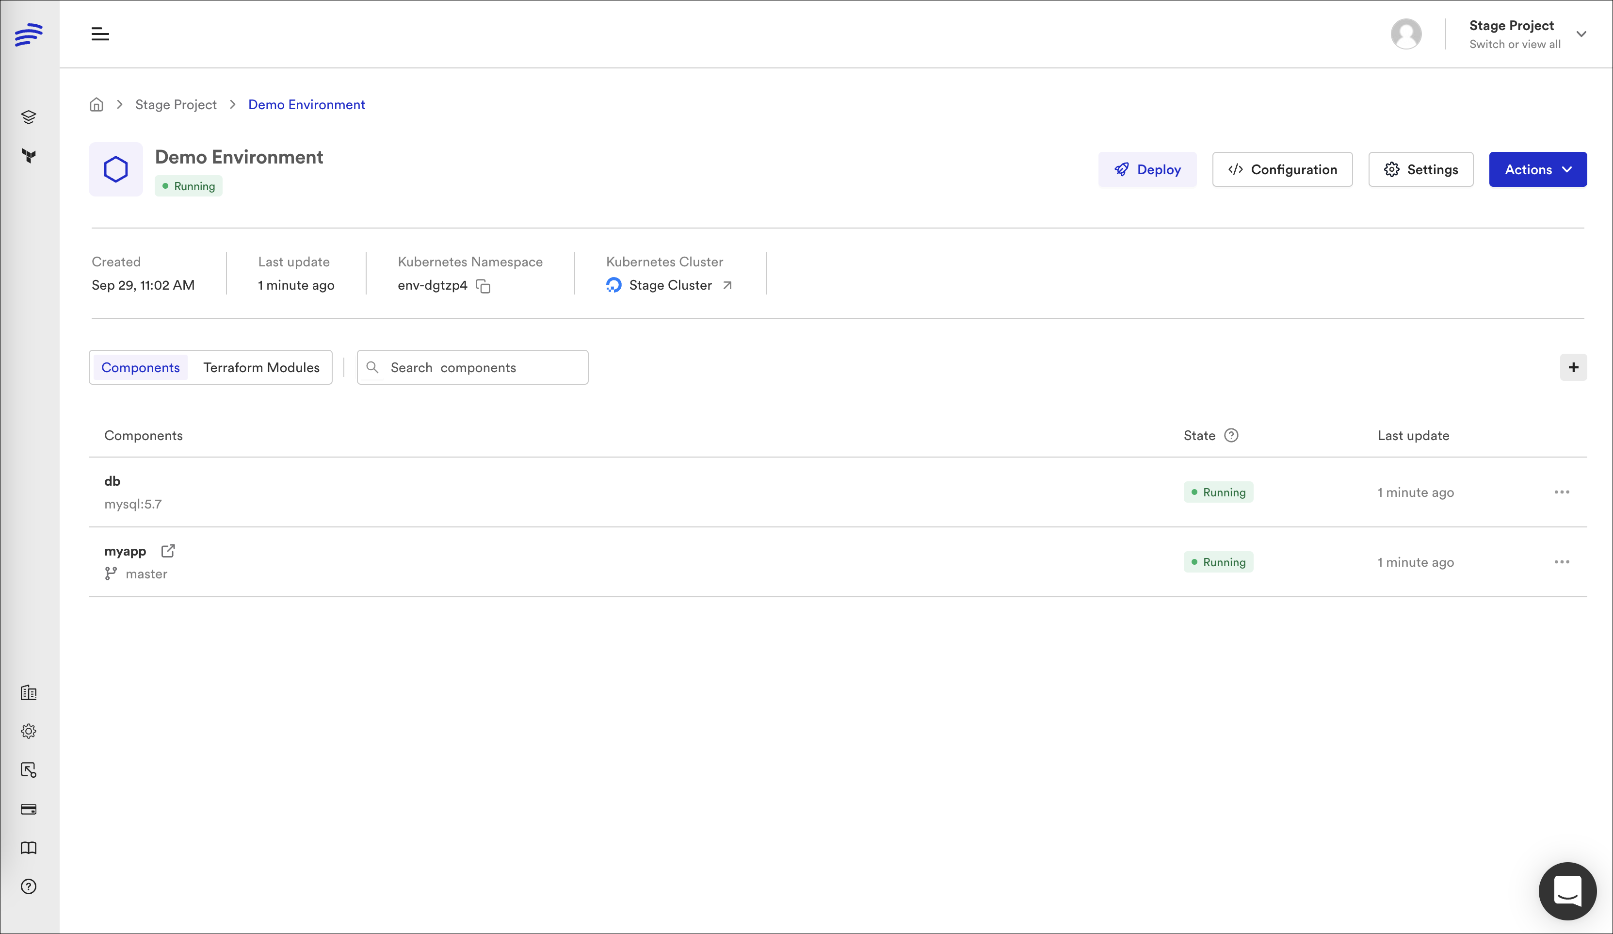
Task: Click the State help question icon
Action: coord(1231,435)
